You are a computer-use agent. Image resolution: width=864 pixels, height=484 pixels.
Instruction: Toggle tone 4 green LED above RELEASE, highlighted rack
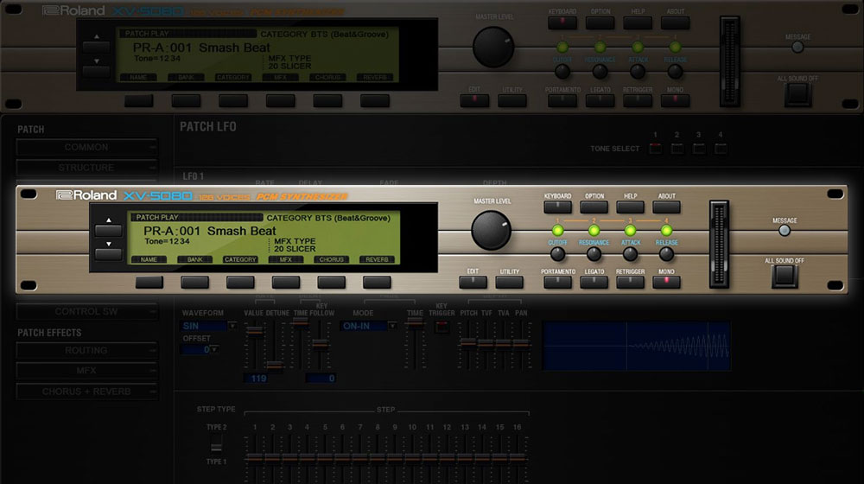click(666, 231)
